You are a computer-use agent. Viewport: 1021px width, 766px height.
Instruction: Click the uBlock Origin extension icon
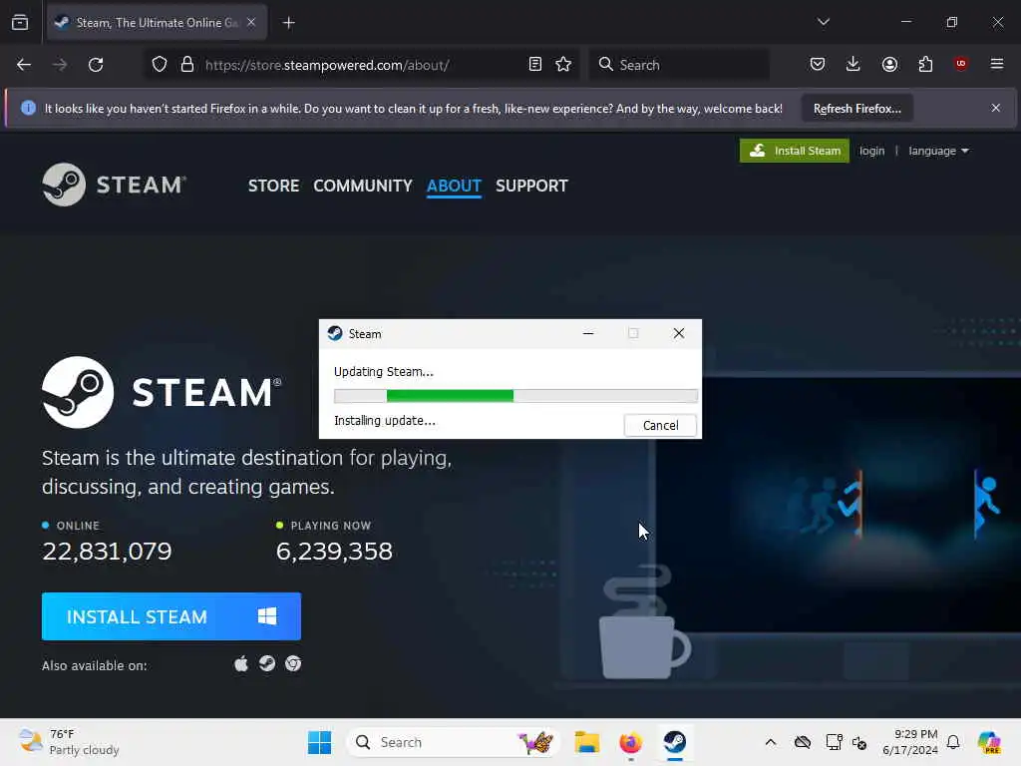[x=960, y=64]
